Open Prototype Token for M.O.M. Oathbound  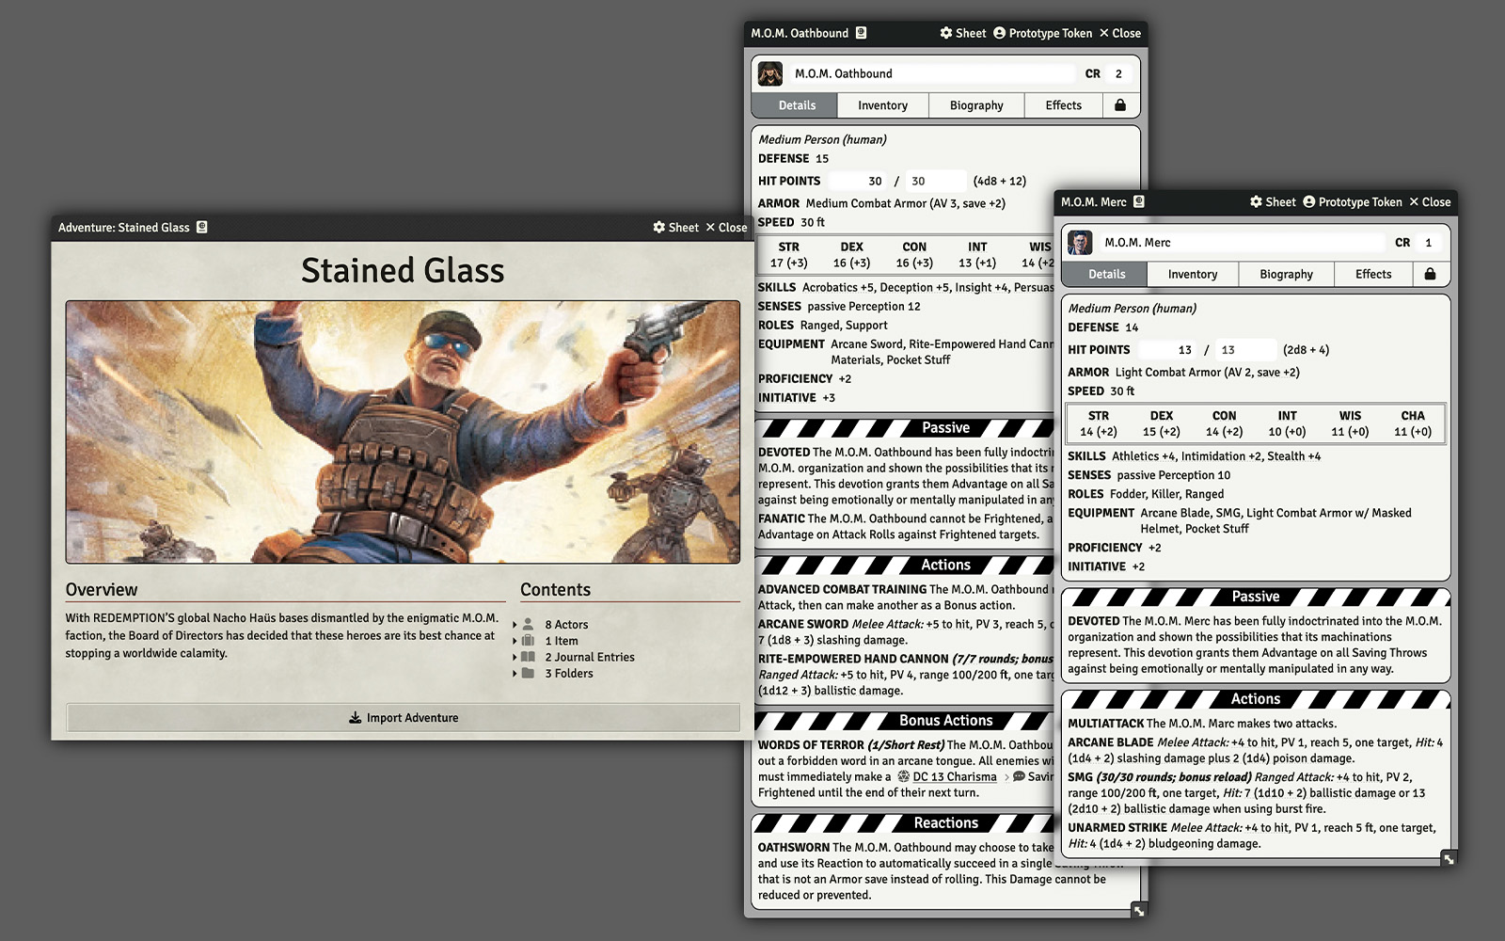click(x=1042, y=33)
